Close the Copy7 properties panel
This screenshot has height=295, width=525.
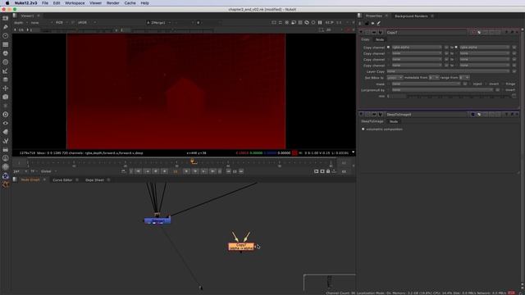coord(518,33)
